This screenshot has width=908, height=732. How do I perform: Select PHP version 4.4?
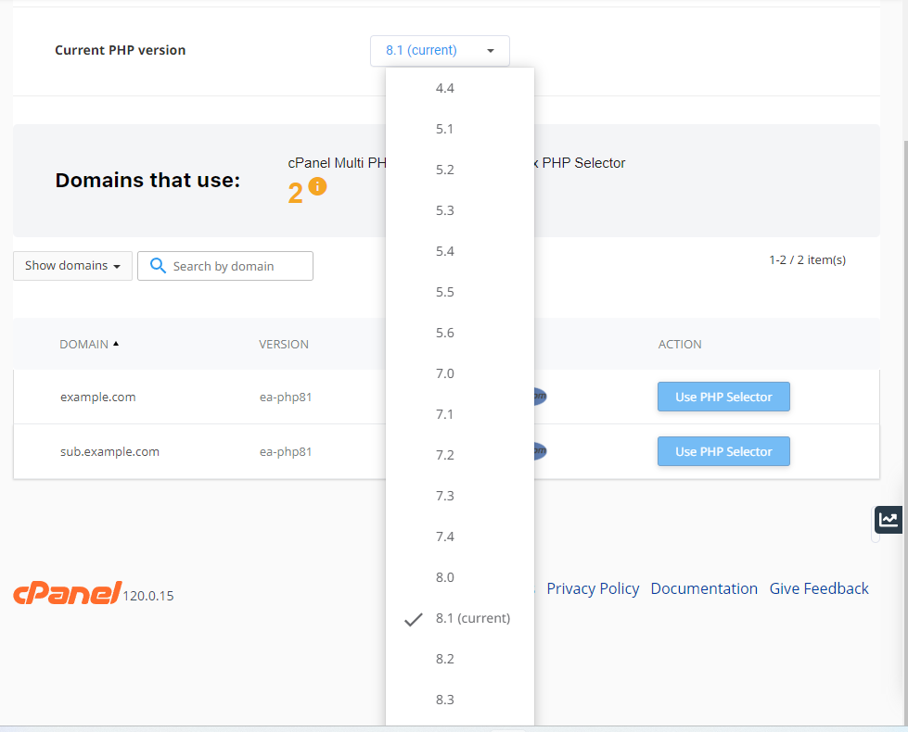tap(460, 89)
